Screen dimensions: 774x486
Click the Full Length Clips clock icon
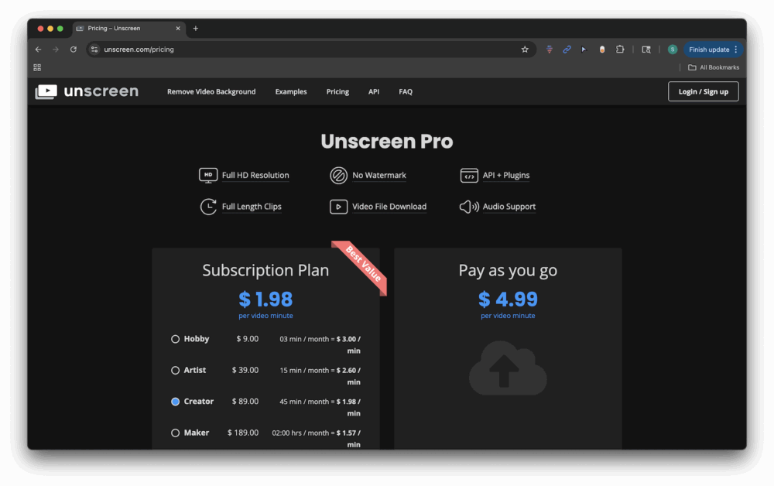click(208, 207)
